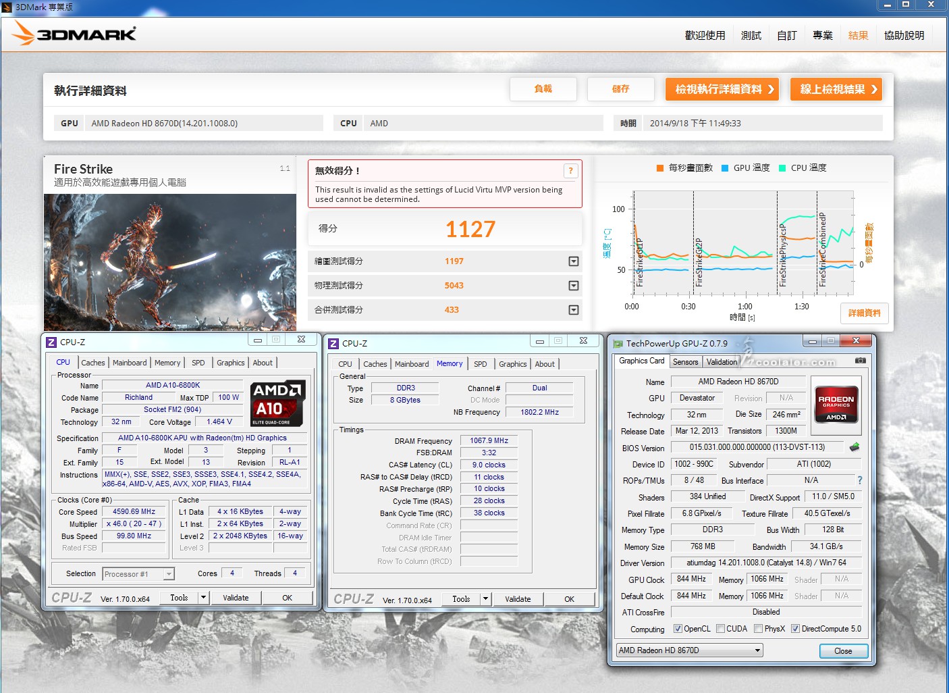Click the GPU-Z BIOS save chip icon
Screen dimensions: 949x693
click(x=855, y=447)
